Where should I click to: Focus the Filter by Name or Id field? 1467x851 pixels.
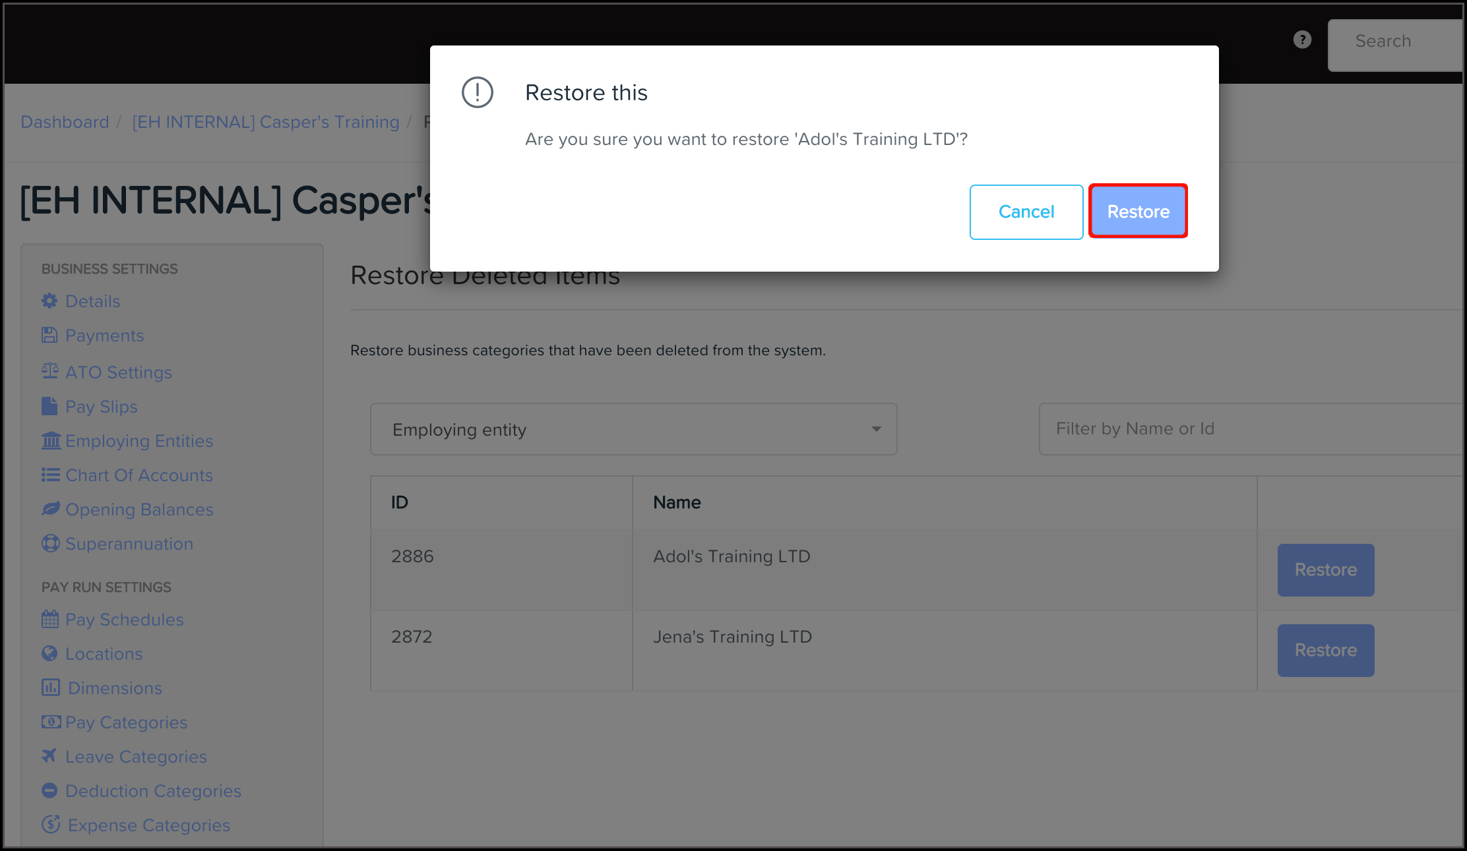click(x=1250, y=429)
